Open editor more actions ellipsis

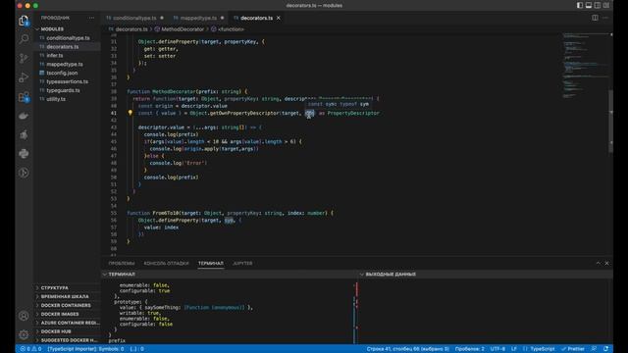point(605,18)
